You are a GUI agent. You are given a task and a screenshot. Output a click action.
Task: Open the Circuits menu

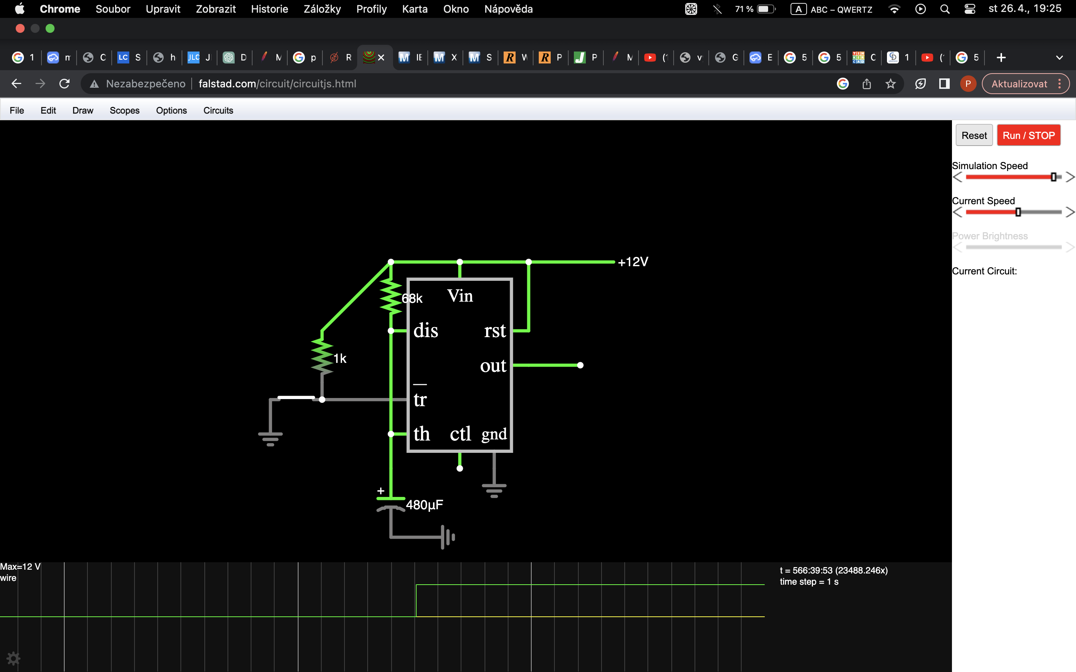tap(217, 110)
